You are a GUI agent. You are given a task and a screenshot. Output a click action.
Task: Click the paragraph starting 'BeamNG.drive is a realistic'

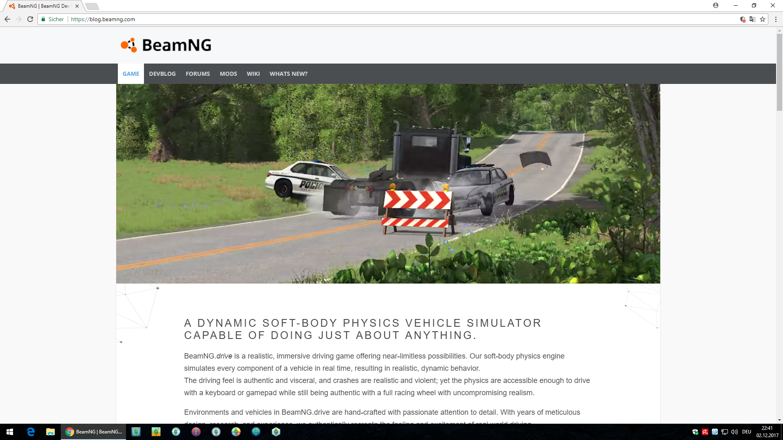click(387, 374)
